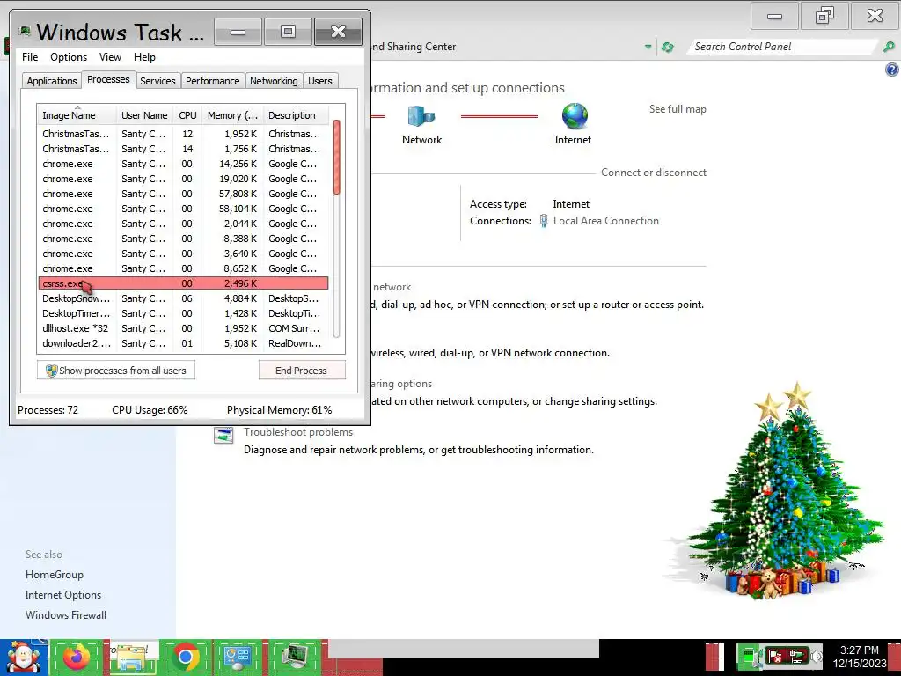Click the blue Help question mark icon

(891, 70)
